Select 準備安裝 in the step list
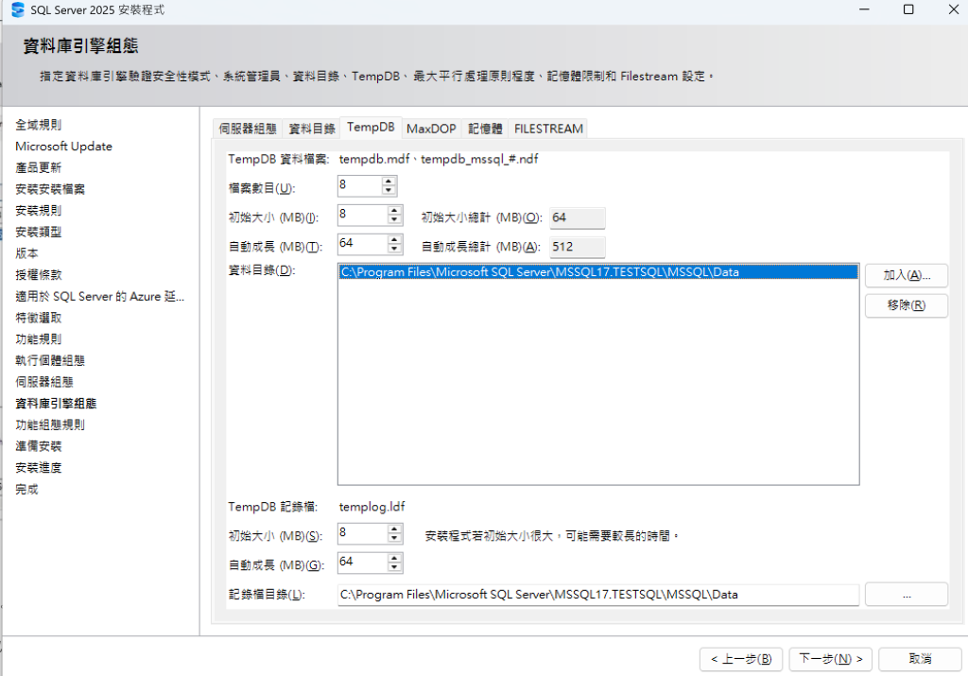 click(38, 446)
